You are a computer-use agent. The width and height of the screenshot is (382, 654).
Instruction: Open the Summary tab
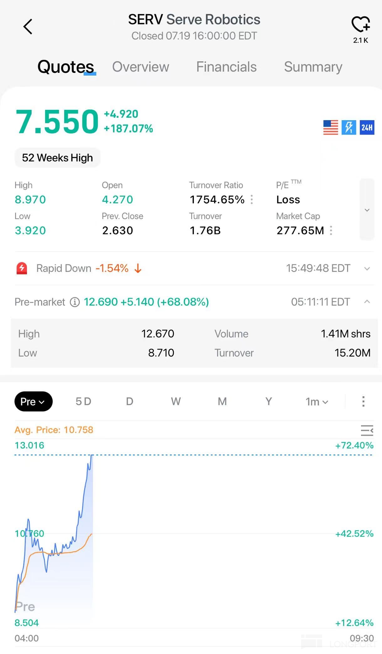coord(313,67)
